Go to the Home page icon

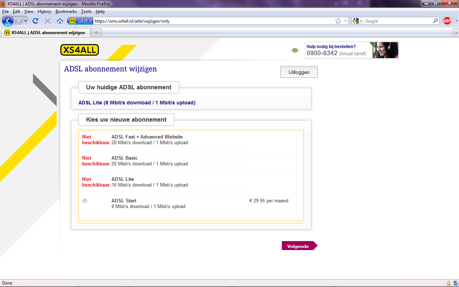click(60, 21)
